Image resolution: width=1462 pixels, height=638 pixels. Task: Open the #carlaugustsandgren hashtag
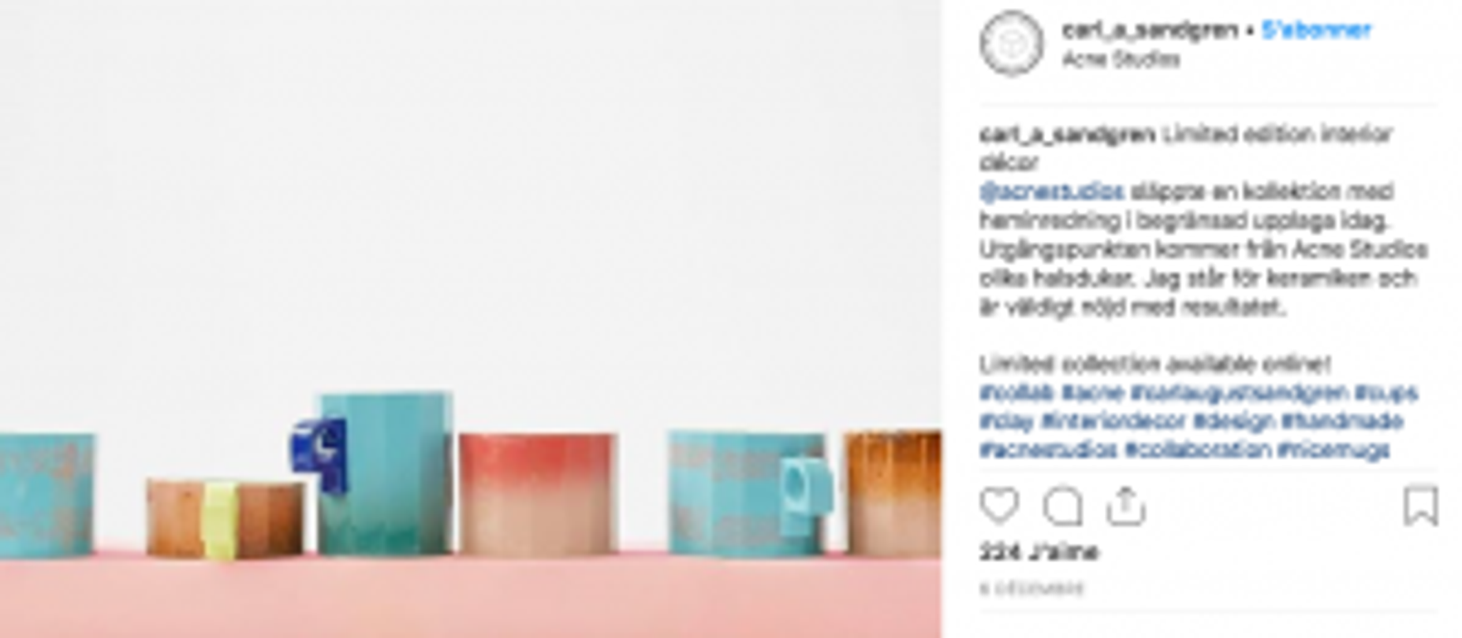1239,392
